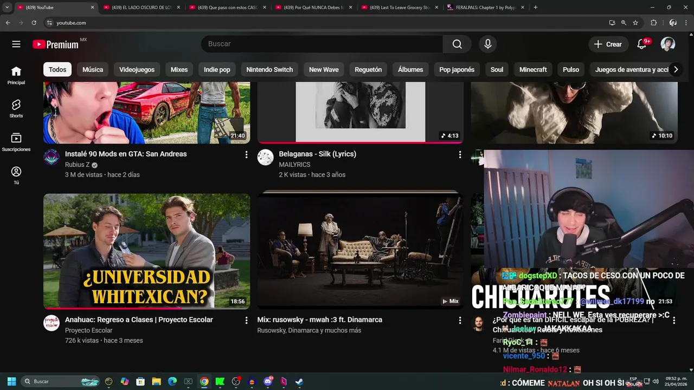This screenshot has height=390, width=694.
Task: Open the Belaganas - Silk (Lyrics) title
Action: 317,154
